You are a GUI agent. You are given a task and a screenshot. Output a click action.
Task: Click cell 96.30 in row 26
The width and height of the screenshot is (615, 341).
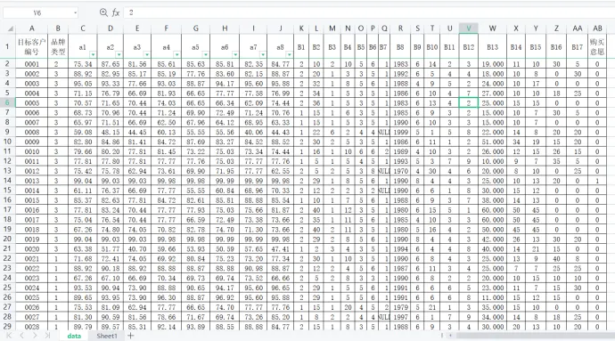click(167, 297)
